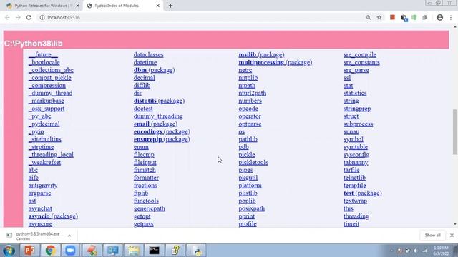Open the argparse module link

(x=40, y=193)
